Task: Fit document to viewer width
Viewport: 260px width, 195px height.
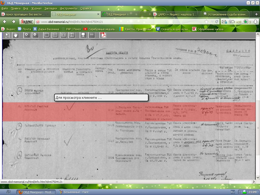Action: (x=63, y=35)
